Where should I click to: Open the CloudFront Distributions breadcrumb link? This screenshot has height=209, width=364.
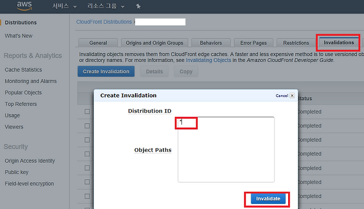click(x=104, y=22)
